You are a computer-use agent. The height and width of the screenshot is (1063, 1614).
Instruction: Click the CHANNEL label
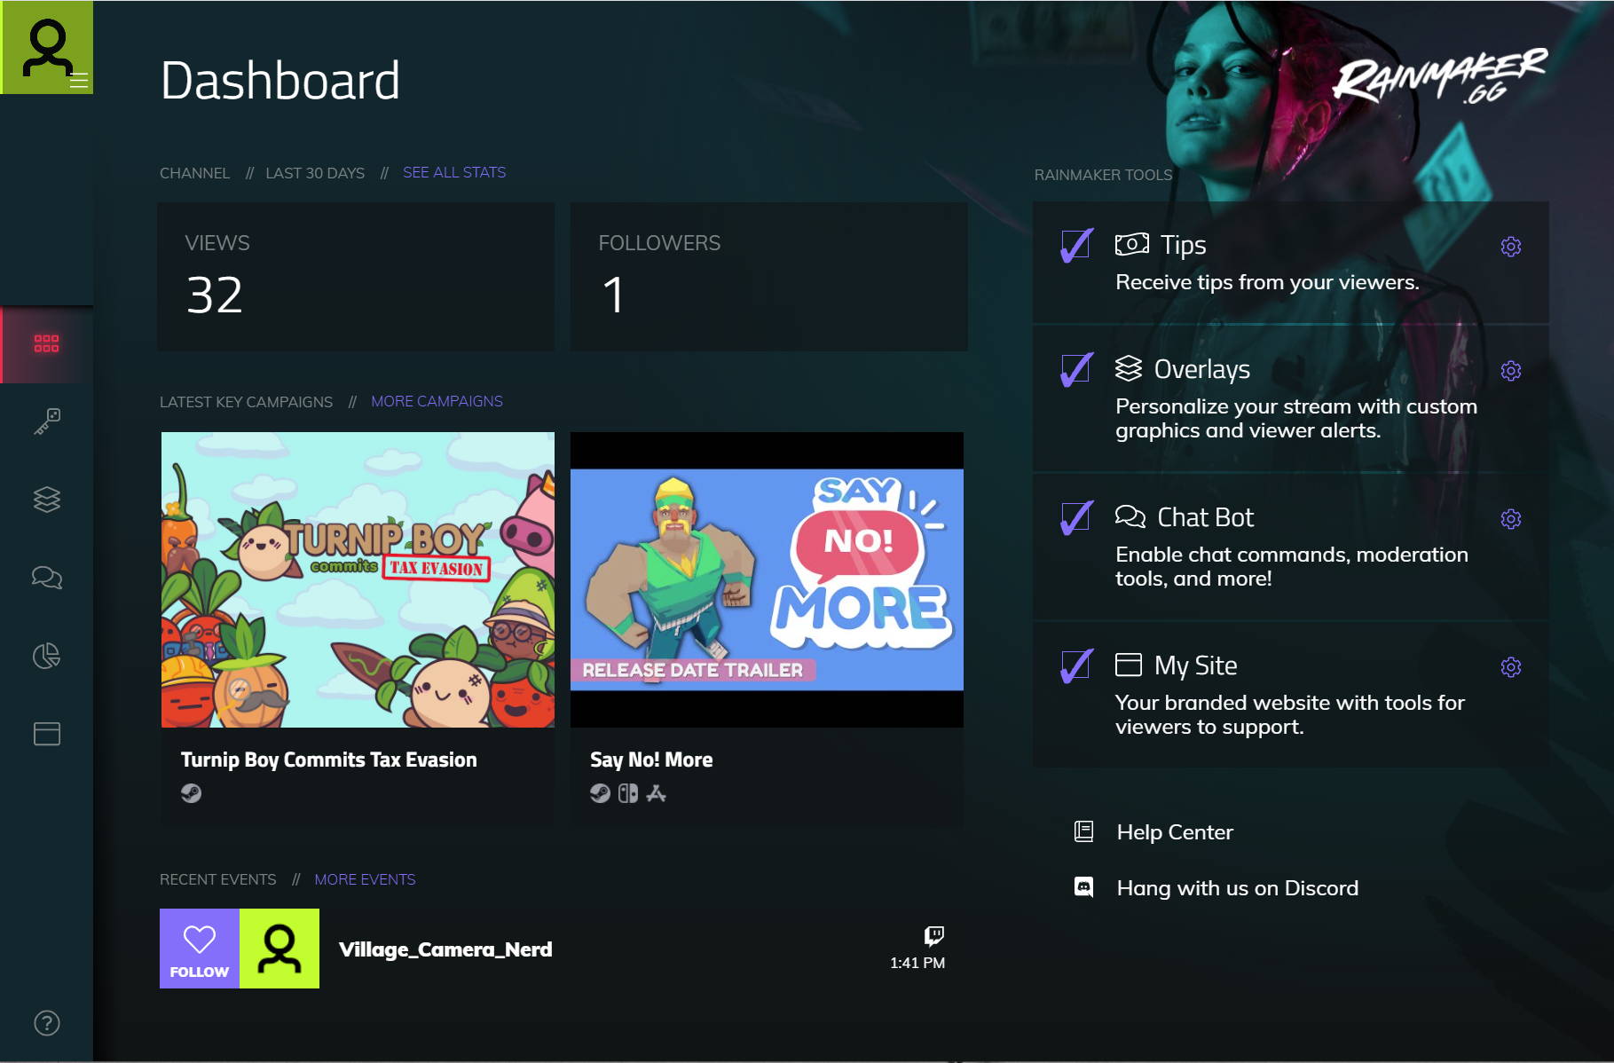click(x=194, y=173)
